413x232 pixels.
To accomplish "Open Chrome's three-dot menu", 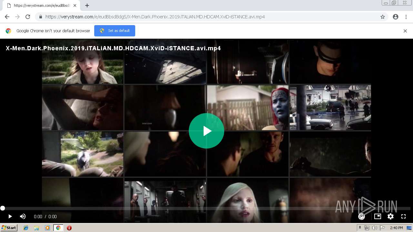I will (x=406, y=17).
